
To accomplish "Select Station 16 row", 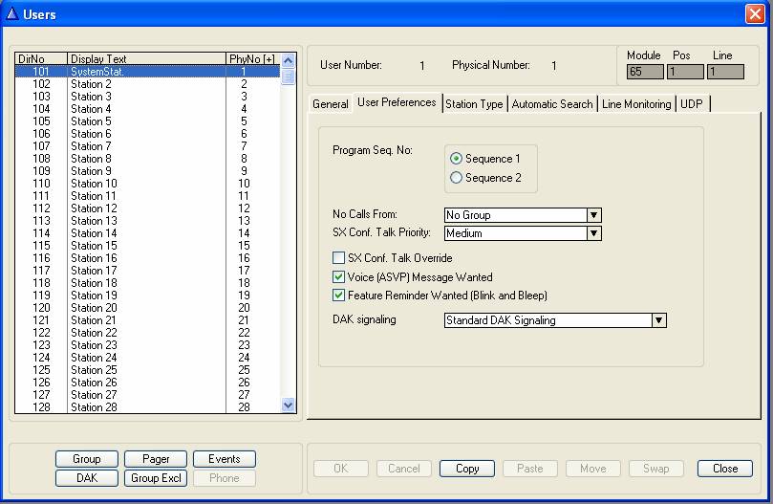I will (x=147, y=257).
